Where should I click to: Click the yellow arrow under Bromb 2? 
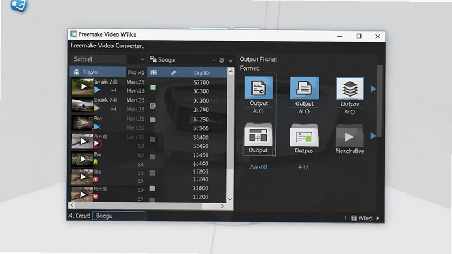coord(97,108)
